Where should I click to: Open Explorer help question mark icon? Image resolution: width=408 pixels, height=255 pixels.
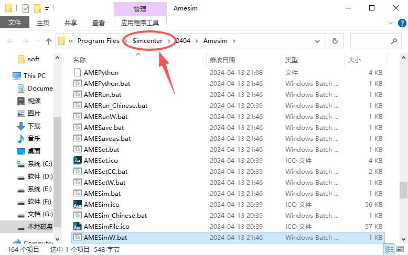[402, 23]
